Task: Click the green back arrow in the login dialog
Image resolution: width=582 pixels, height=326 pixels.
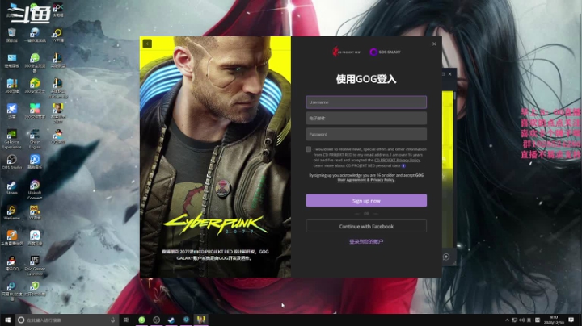Action: pos(147,44)
